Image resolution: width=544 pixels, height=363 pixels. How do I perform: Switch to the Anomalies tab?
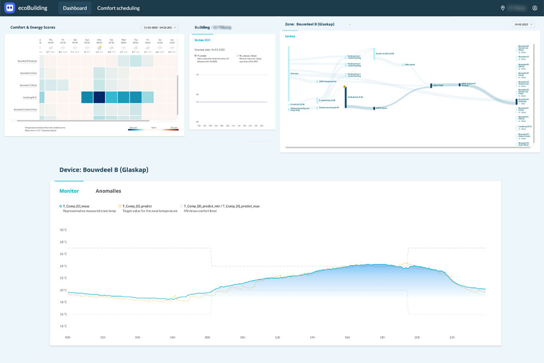click(108, 191)
